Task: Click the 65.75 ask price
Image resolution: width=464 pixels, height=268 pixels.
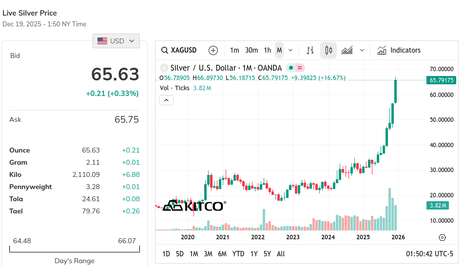Action: pos(127,119)
